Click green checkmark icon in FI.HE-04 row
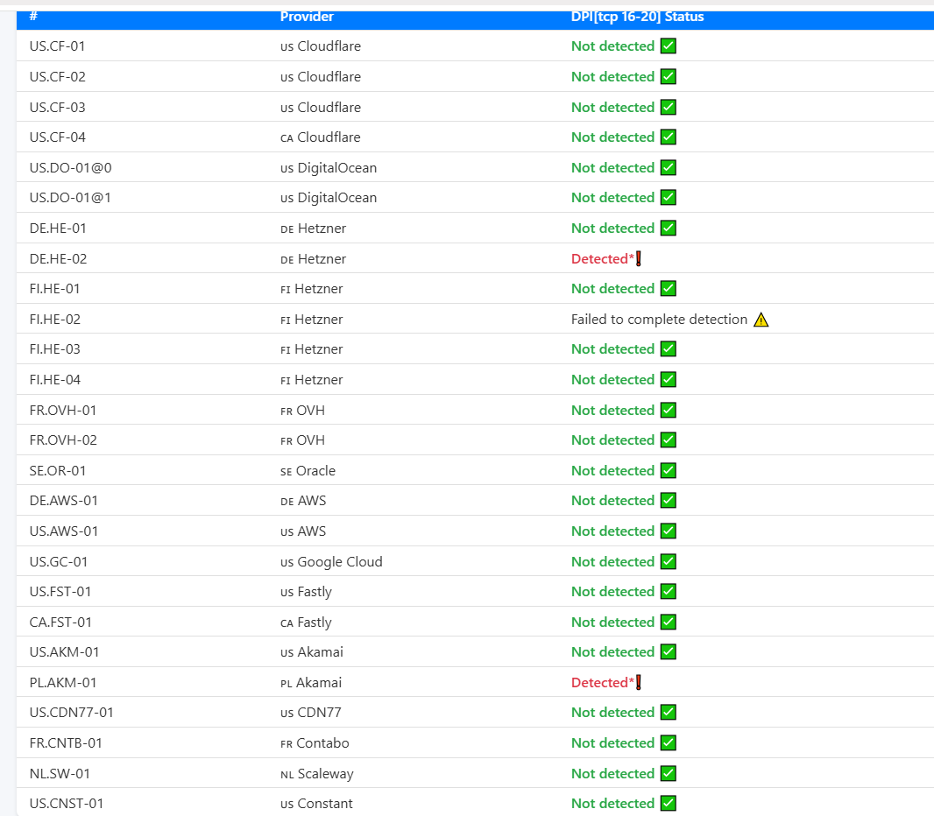Image resolution: width=934 pixels, height=816 pixels. pyautogui.click(x=669, y=380)
